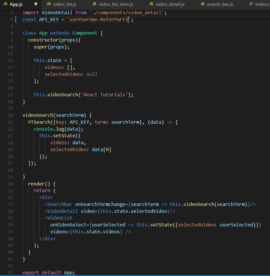Click 'export default App;' statement
The height and width of the screenshot is (276, 270).
49,273
